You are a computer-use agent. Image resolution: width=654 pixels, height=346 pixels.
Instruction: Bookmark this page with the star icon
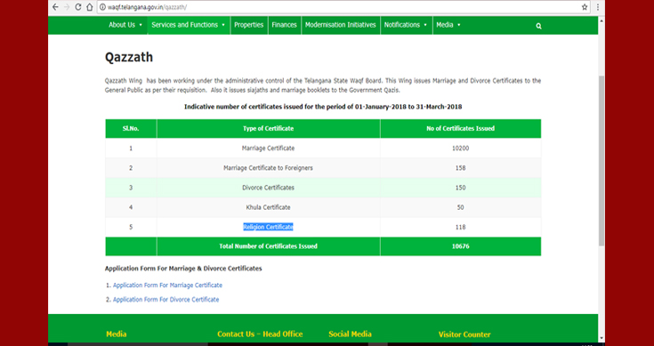click(585, 7)
